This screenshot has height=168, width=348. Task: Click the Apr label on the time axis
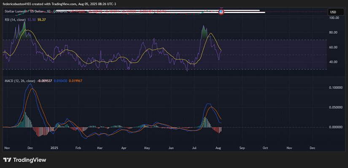pyautogui.click(x=124, y=148)
